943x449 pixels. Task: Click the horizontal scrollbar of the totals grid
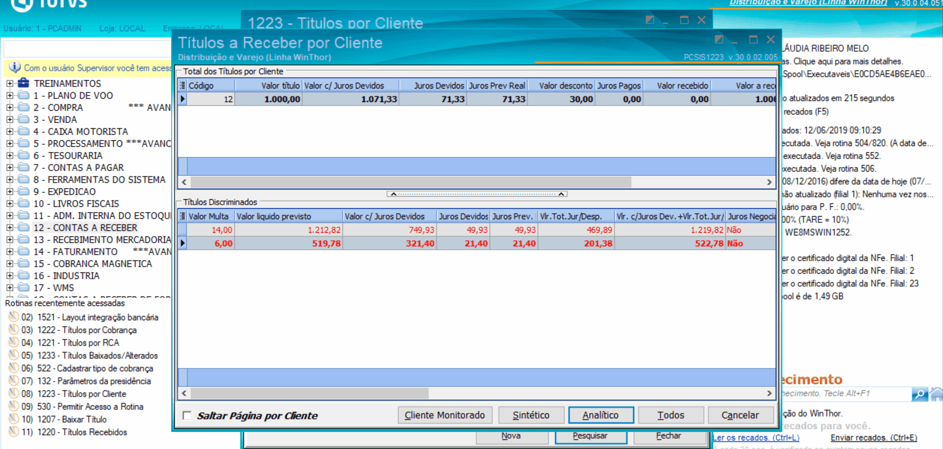[x=411, y=182]
